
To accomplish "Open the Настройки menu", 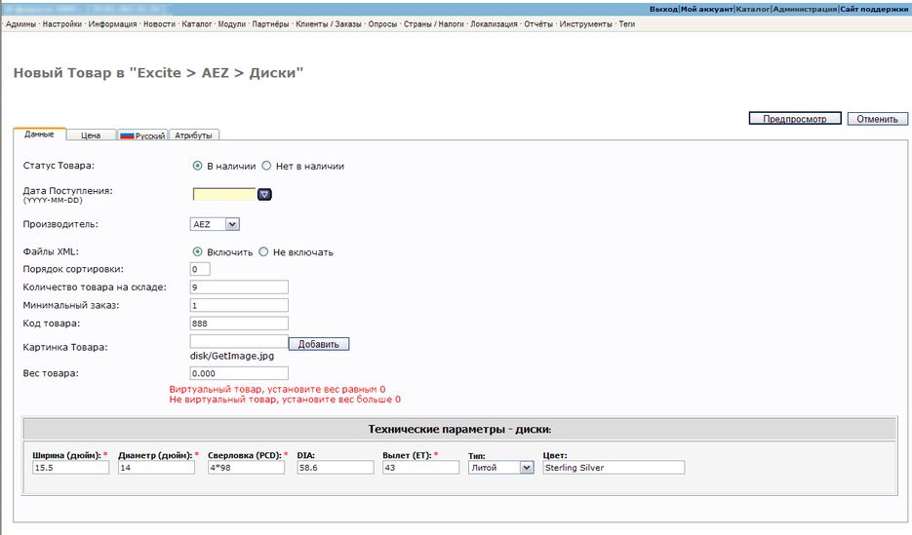I will [x=62, y=24].
